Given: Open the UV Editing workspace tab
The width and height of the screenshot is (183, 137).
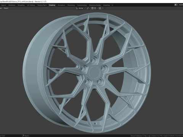Looking at the screenshot, I should click(x=31, y=5).
